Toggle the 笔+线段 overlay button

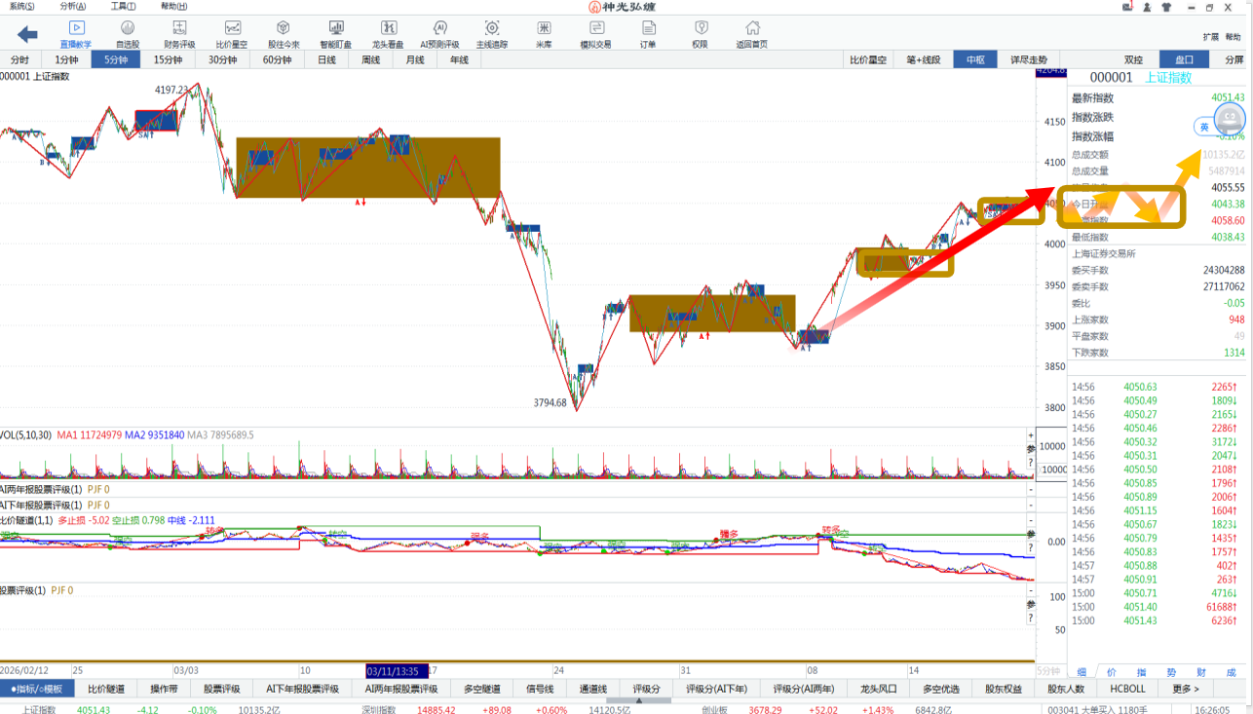[924, 59]
